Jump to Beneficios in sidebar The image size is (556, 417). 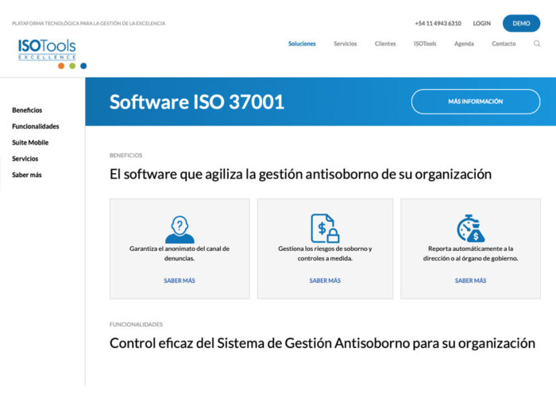point(27,110)
